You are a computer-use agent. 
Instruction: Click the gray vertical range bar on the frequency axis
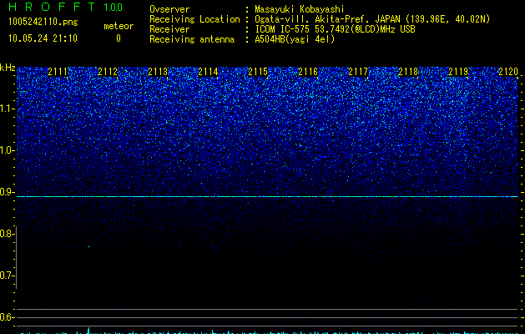(17, 257)
